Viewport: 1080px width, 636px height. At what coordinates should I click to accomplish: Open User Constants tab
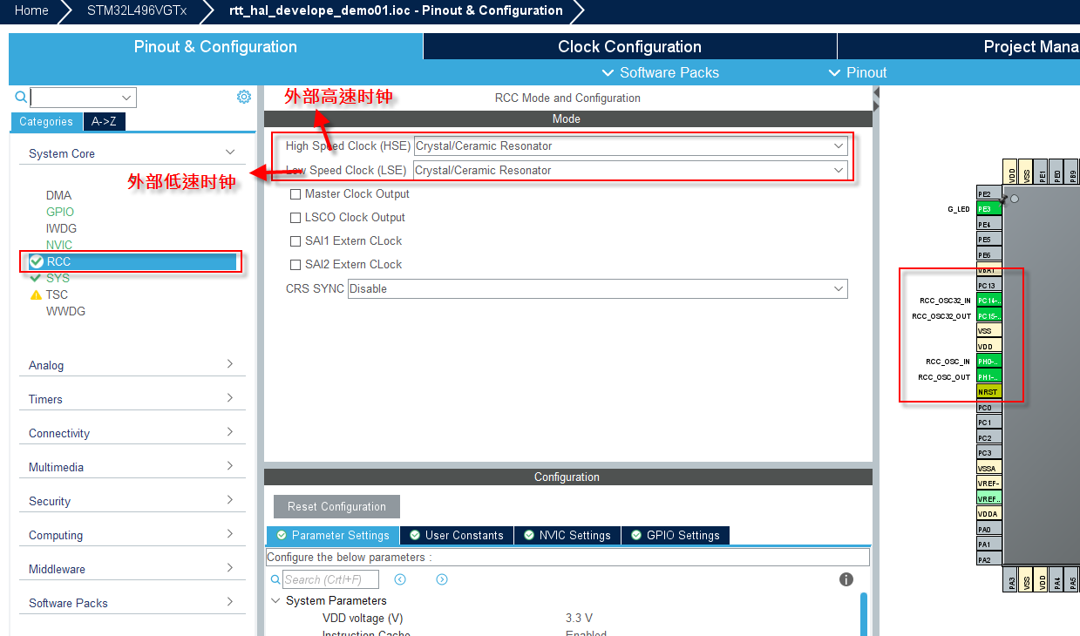457,535
